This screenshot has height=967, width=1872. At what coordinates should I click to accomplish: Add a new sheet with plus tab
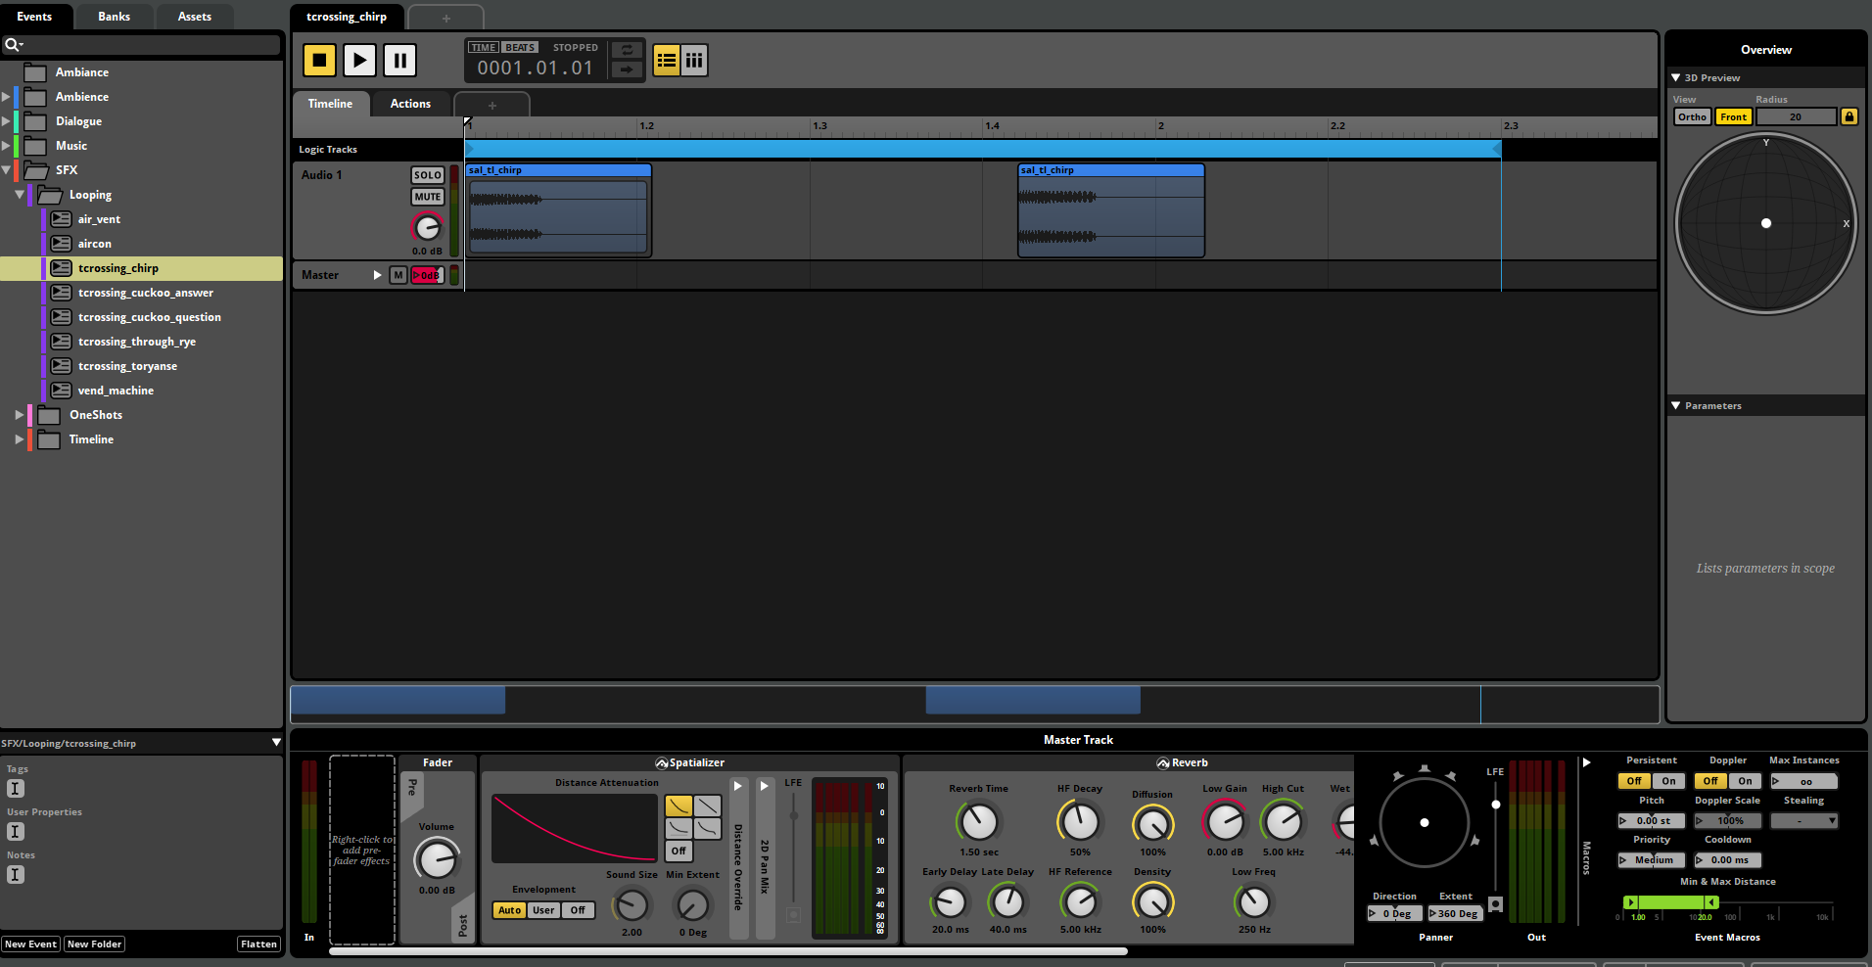492,105
